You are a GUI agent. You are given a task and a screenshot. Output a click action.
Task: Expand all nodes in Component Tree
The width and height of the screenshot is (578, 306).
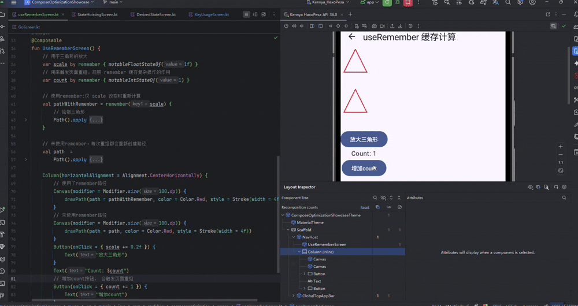[x=391, y=197]
